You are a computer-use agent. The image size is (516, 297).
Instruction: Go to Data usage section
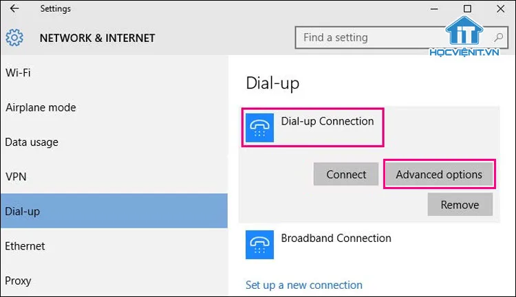click(32, 142)
